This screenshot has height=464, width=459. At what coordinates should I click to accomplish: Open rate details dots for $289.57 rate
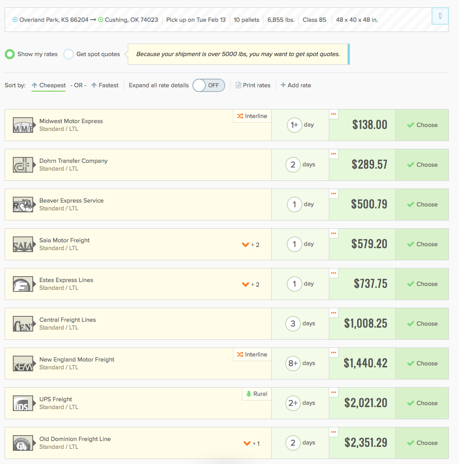point(334,154)
